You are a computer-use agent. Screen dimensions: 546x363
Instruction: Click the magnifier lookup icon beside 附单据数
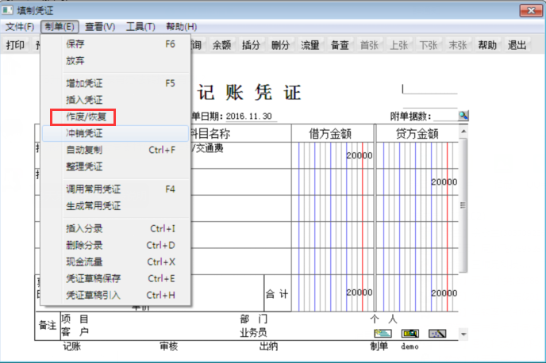click(463, 116)
